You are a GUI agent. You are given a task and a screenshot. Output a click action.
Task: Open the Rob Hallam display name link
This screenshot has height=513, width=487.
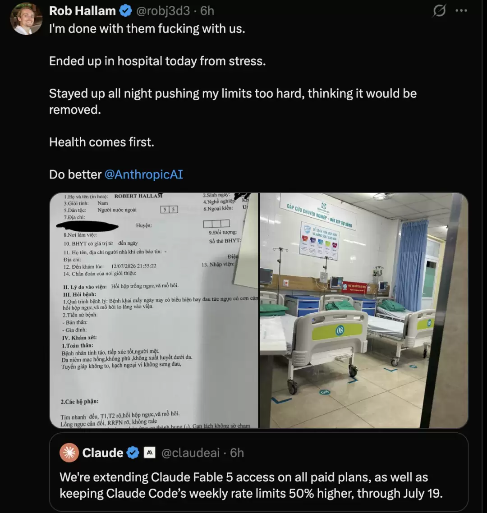coord(83,11)
